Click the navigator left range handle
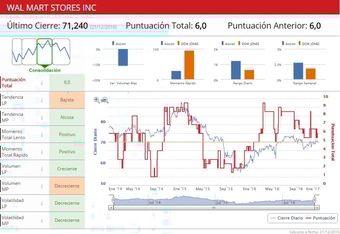The image size is (340, 234). click(113, 200)
